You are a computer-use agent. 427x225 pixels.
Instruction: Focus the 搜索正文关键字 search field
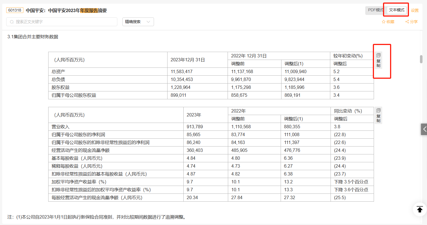tap(62, 22)
